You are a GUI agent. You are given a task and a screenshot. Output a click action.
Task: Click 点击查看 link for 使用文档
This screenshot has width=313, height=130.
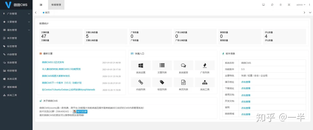click(246, 95)
